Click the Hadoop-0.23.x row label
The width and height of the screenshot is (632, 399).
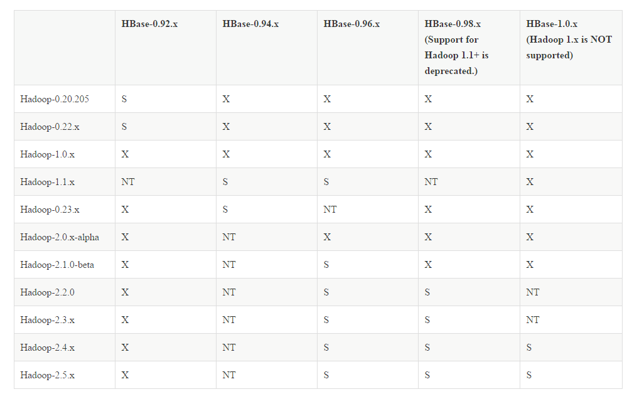point(50,210)
